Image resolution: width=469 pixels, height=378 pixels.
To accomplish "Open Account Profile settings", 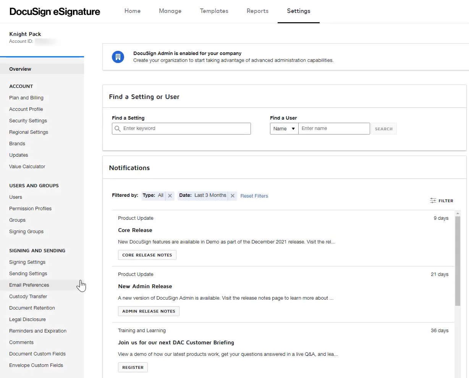I will point(26,109).
